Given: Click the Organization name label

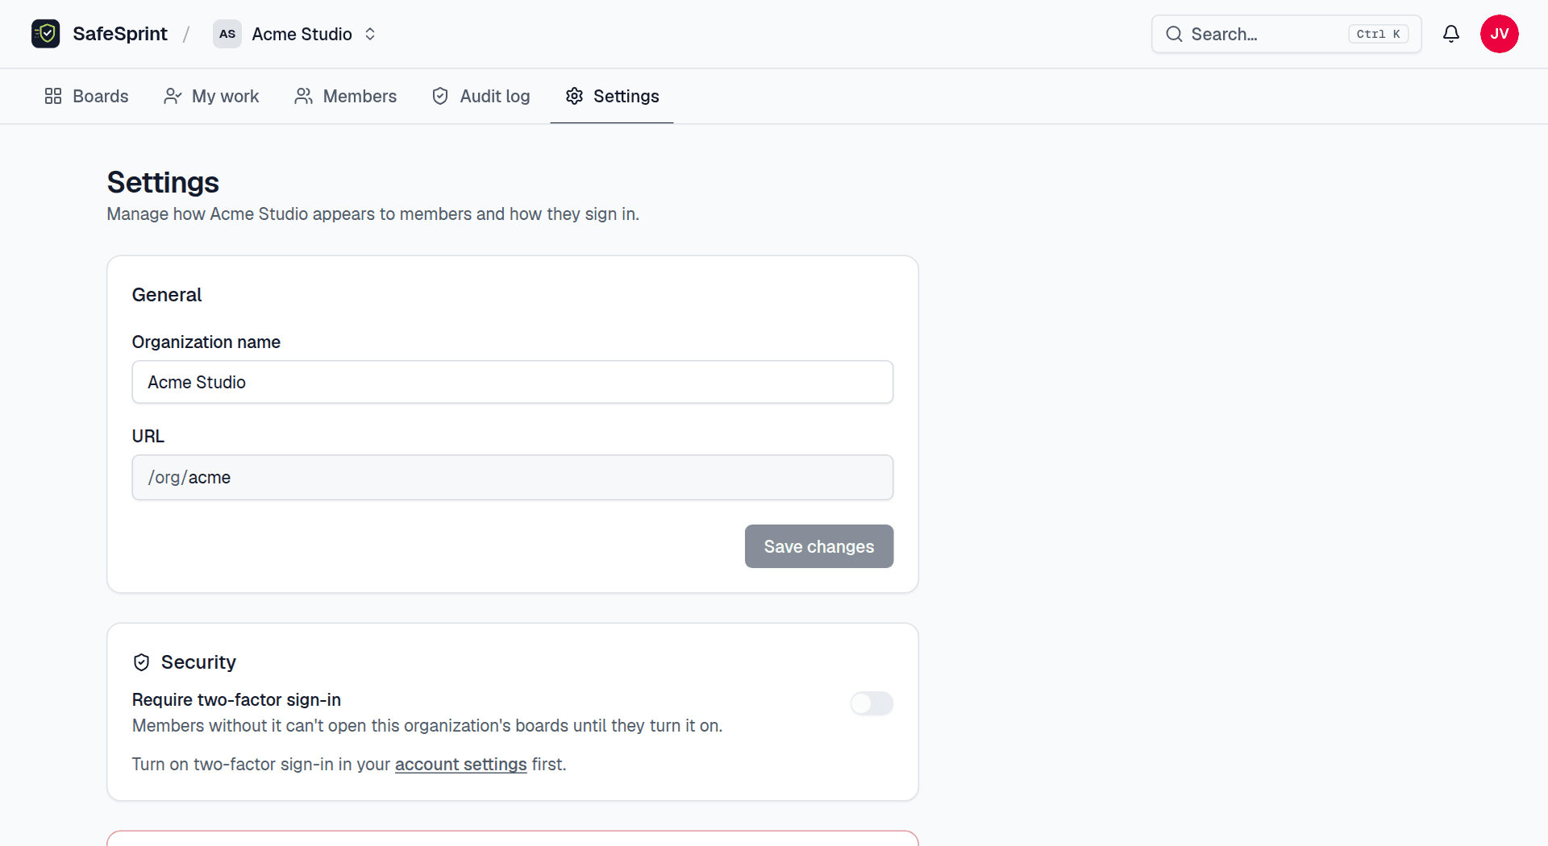Looking at the screenshot, I should click(206, 342).
